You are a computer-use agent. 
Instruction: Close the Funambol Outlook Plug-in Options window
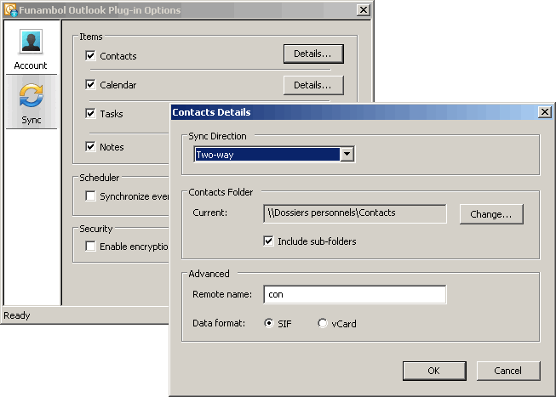[x=364, y=10]
